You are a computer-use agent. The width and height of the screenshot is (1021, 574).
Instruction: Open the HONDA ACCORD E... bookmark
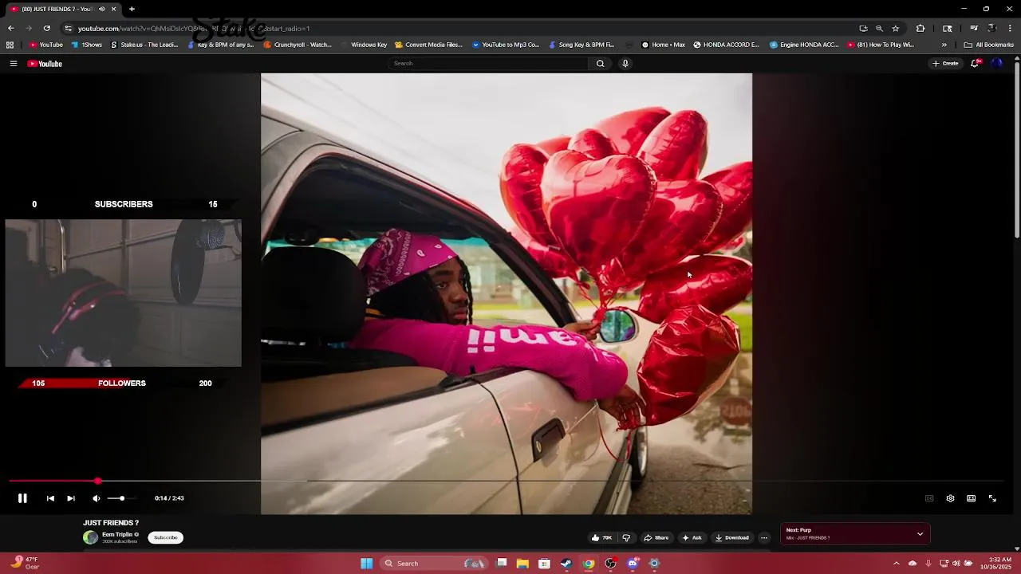pos(726,45)
